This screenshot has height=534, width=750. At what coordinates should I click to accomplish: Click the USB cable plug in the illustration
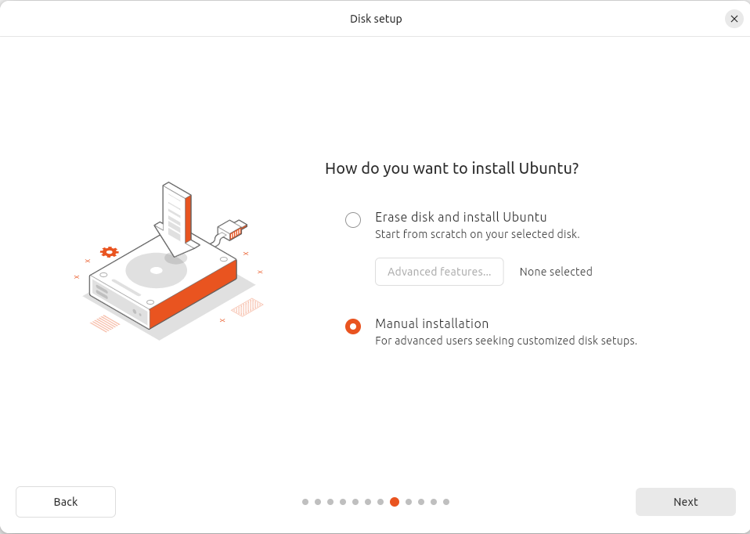[233, 229]
